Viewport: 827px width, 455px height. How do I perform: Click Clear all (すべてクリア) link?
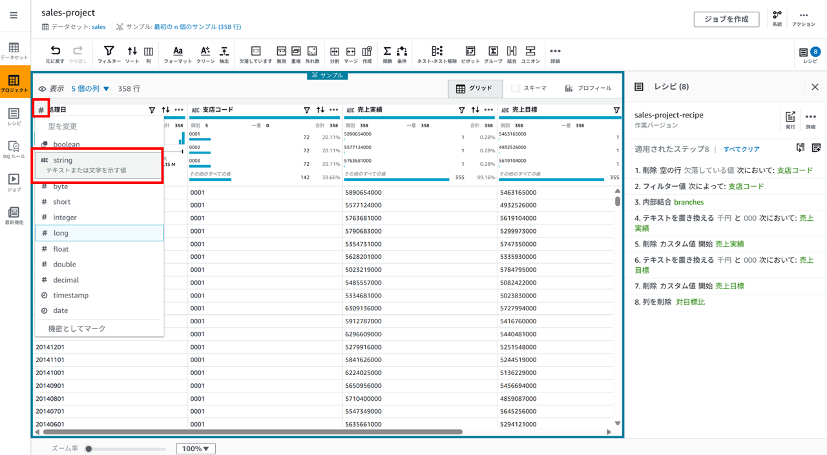click(x=741, y=149)
